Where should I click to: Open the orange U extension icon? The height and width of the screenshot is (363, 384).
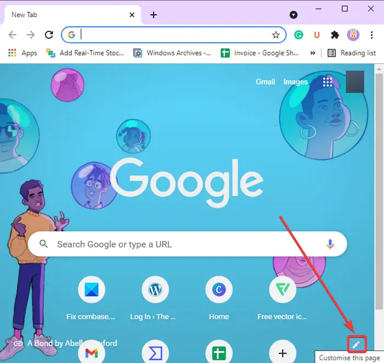(317, 35)
